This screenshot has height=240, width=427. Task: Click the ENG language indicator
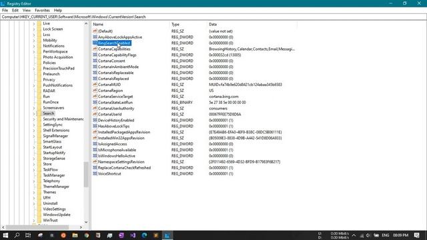click(x=386, y=235)
